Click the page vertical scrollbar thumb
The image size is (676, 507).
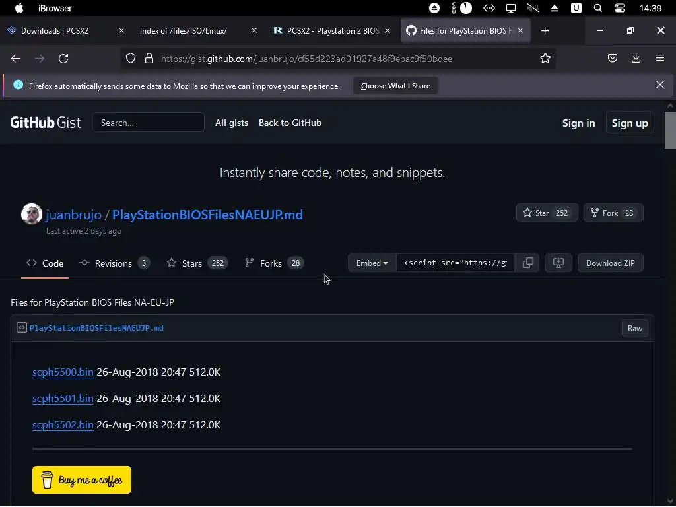[x=670, y=130]
